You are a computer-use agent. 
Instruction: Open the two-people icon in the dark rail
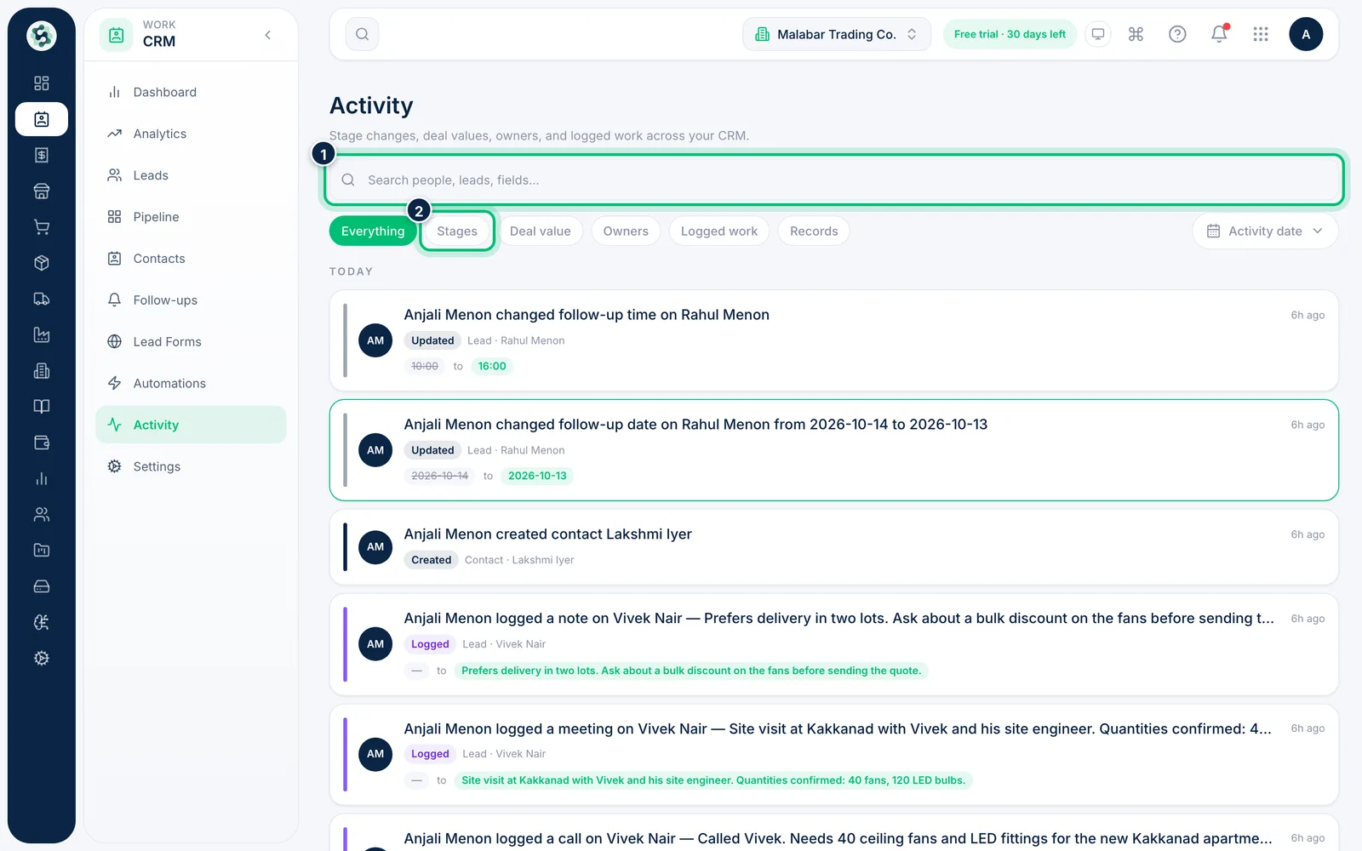coord(41,514)
